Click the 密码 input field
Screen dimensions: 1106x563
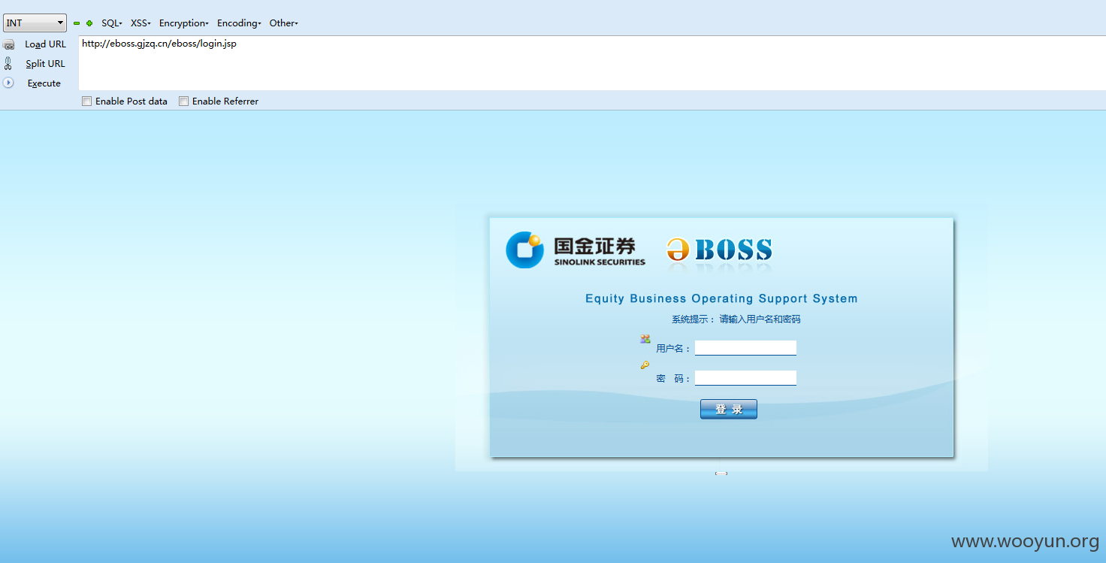pos(745,378)
